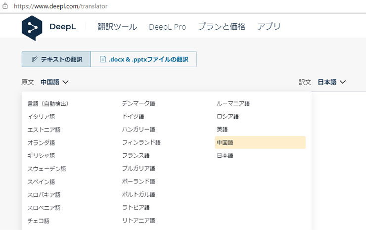Open プランと価格 in the top navigation
This screenshot has height=230, width=366.
click(222, 26)
